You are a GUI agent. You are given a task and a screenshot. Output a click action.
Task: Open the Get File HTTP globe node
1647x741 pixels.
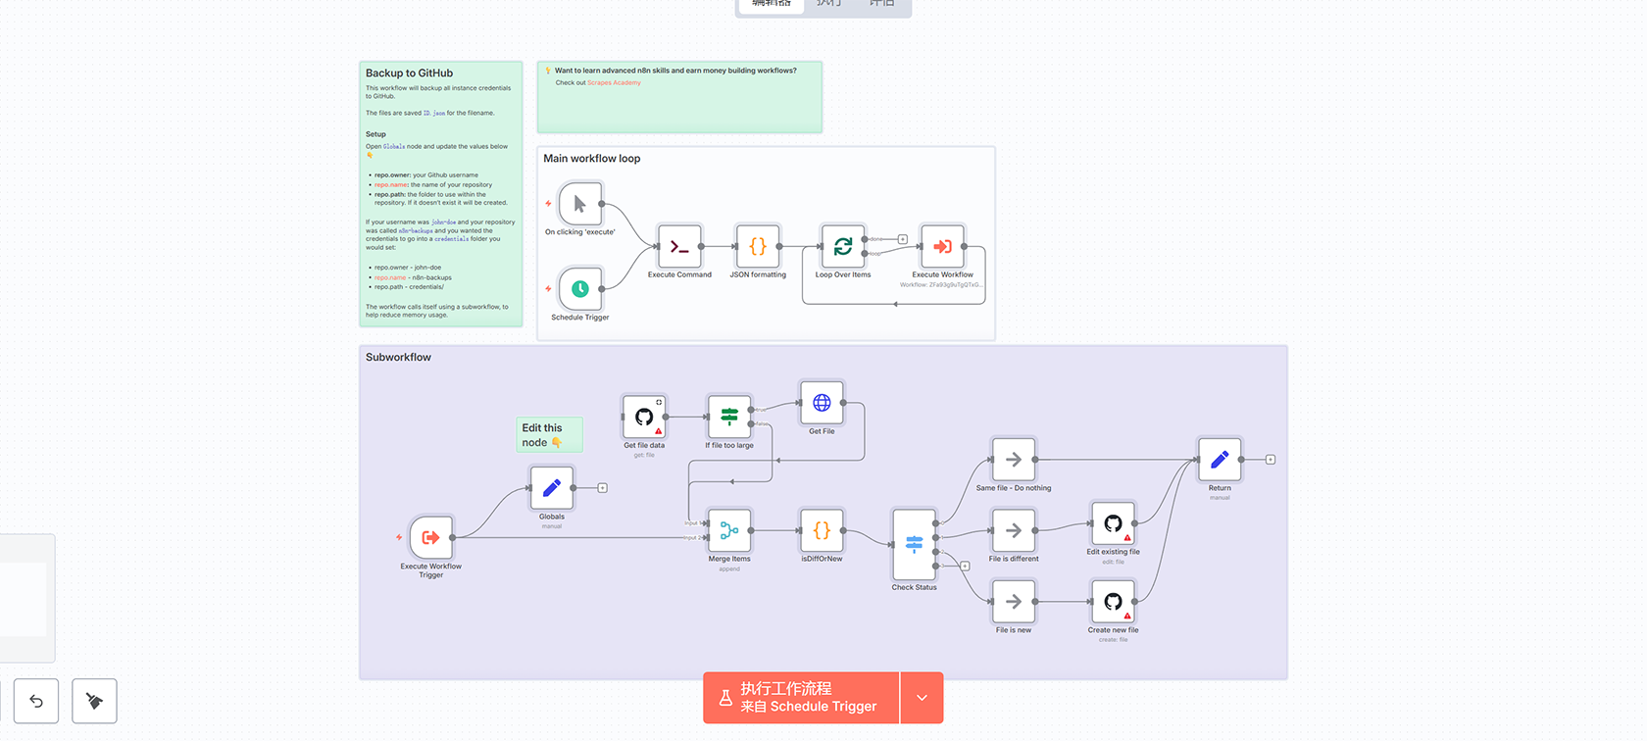point(822,403)
